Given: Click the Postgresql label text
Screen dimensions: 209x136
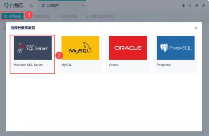Looking at the screenshot, I should click(164, 65).
